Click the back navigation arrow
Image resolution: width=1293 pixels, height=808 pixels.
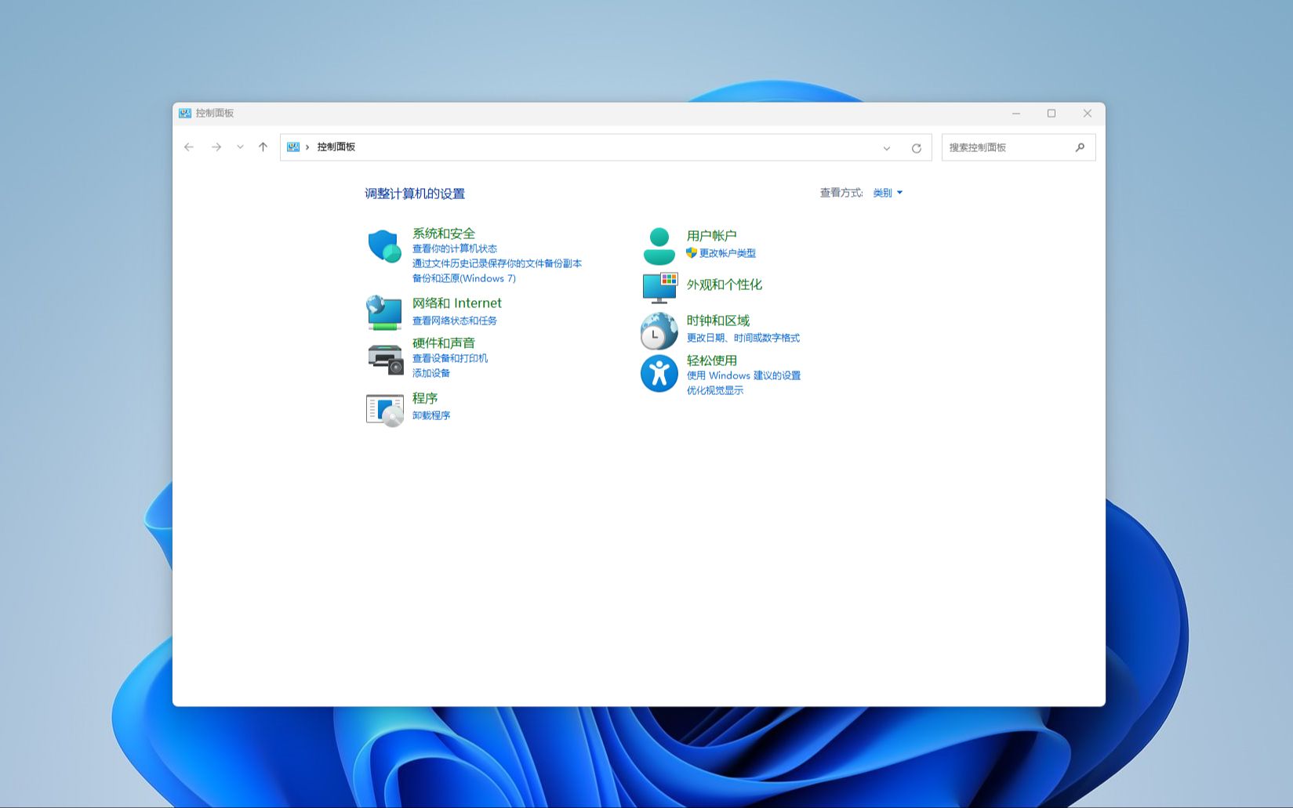(189, 147)
